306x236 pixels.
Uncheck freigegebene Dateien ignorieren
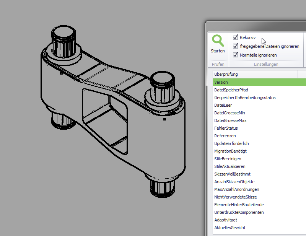tap(235, 46)
